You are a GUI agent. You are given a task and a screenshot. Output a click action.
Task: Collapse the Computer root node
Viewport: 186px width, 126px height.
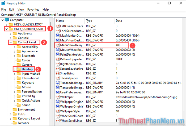tap(2, 20)
